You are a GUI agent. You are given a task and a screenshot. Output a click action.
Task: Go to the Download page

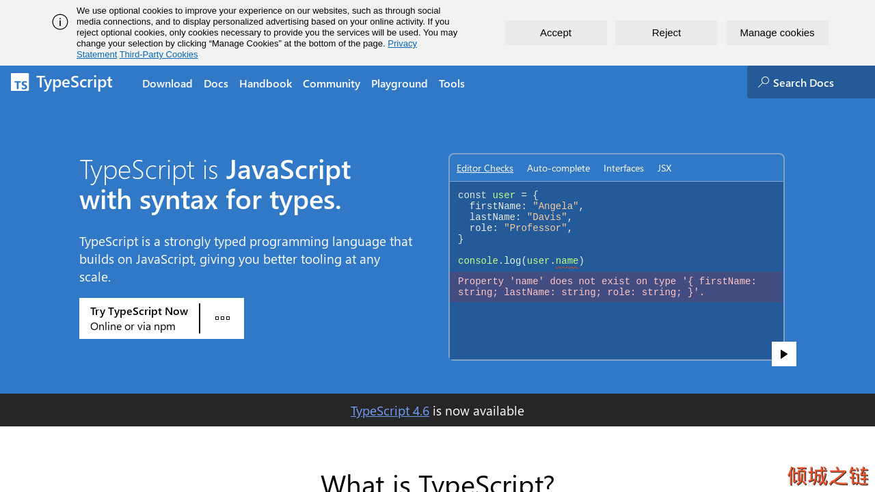167,83
